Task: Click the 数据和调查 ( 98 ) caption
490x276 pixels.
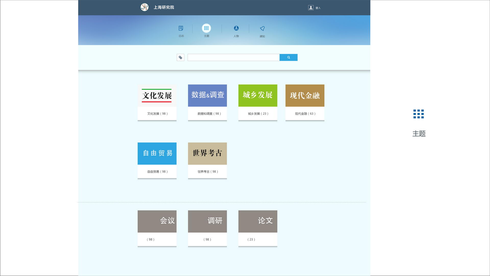Action: tap(209, 114)
